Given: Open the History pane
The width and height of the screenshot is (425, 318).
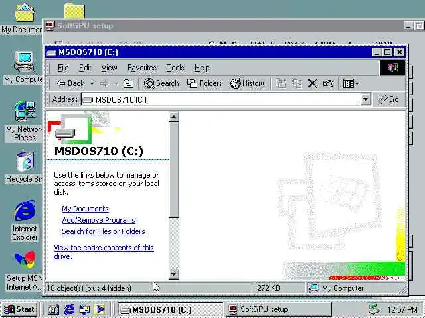Looking at the screenshot, I should pyautogui.click(x=247, y=83).
